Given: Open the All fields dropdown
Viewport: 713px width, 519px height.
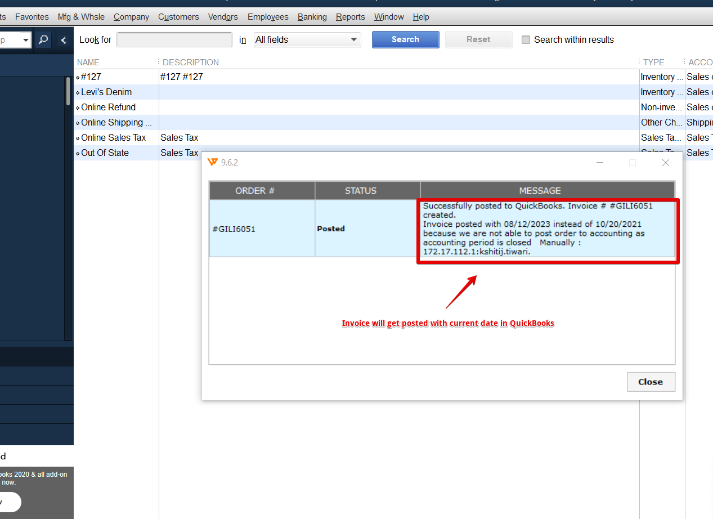Looking at the screenshot, I should click(x=307, y=40).
